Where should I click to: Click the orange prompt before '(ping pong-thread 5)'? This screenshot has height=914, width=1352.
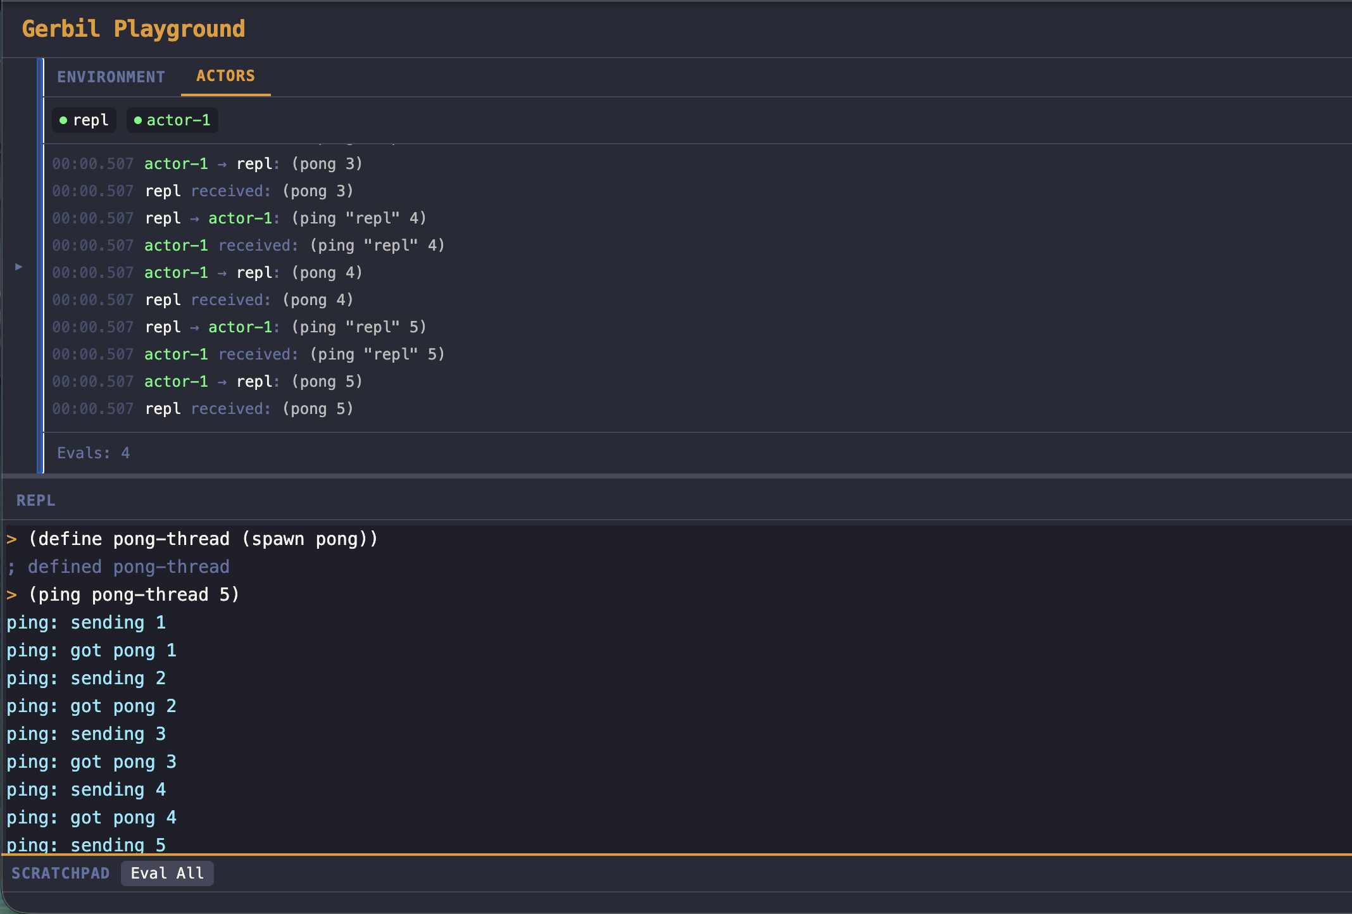click(11, 595)
